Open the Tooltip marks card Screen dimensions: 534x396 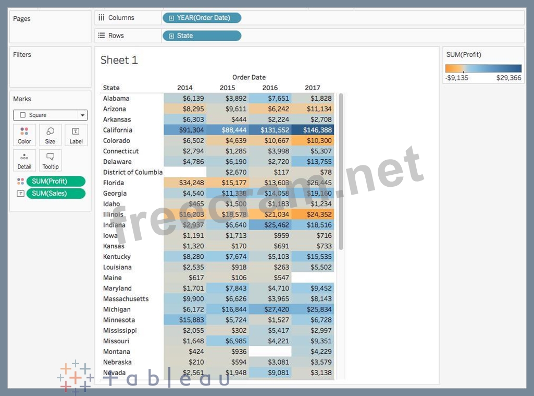point(50,160)
